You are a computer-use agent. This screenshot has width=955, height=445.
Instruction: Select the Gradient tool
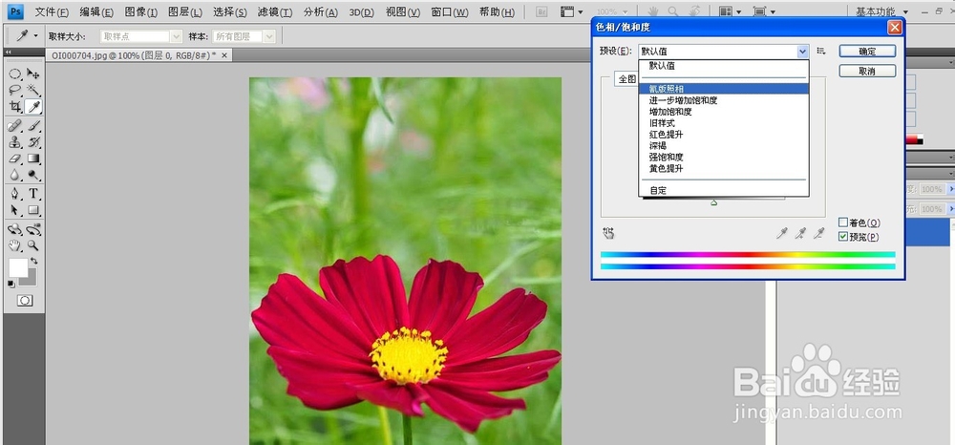point(33,159)
